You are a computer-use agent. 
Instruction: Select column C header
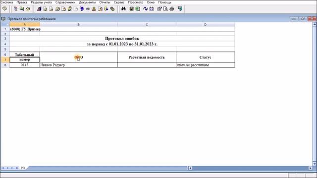[147, 24]
